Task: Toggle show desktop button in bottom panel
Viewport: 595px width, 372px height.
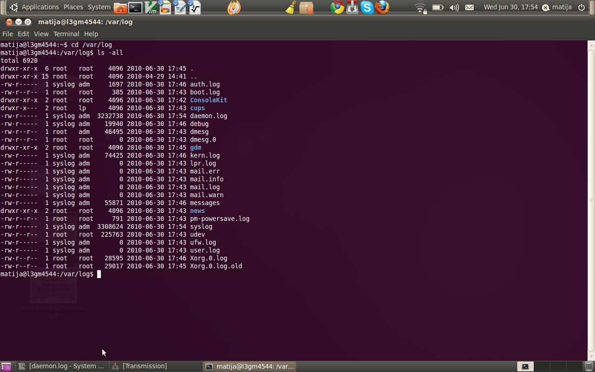Action: pyautogui.click(x=6, y=366)
